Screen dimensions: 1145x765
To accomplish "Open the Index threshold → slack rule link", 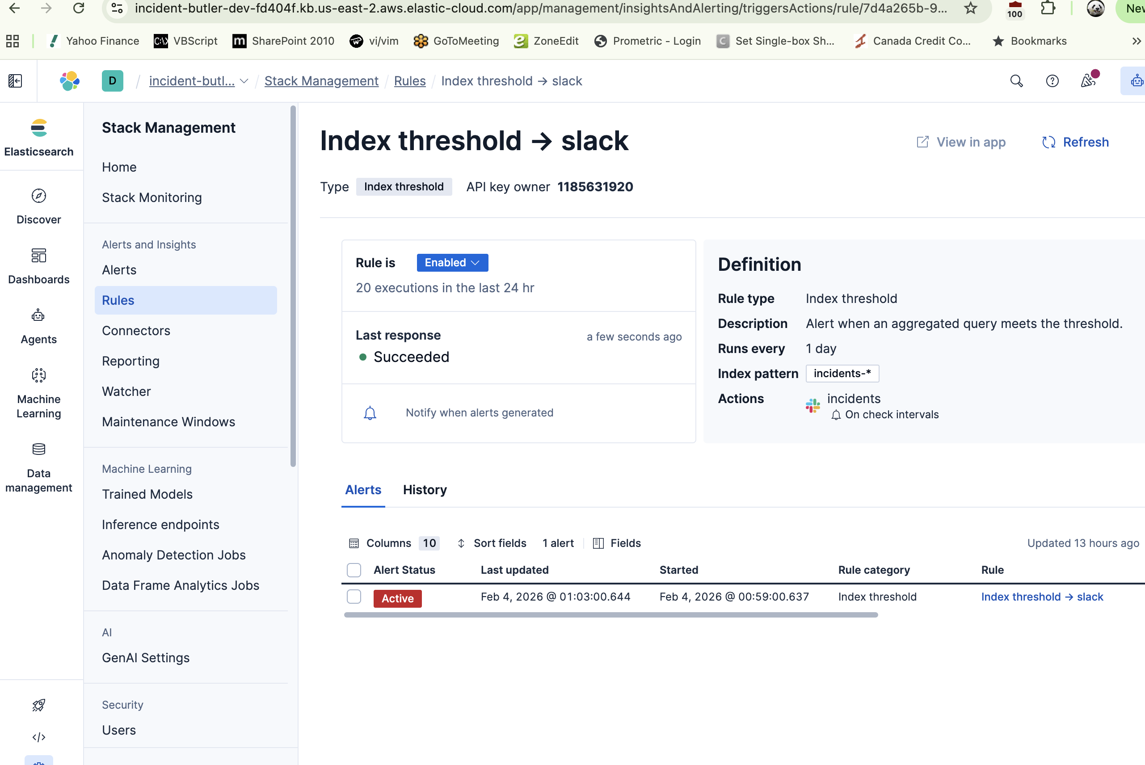I will tap(1042, 597).
